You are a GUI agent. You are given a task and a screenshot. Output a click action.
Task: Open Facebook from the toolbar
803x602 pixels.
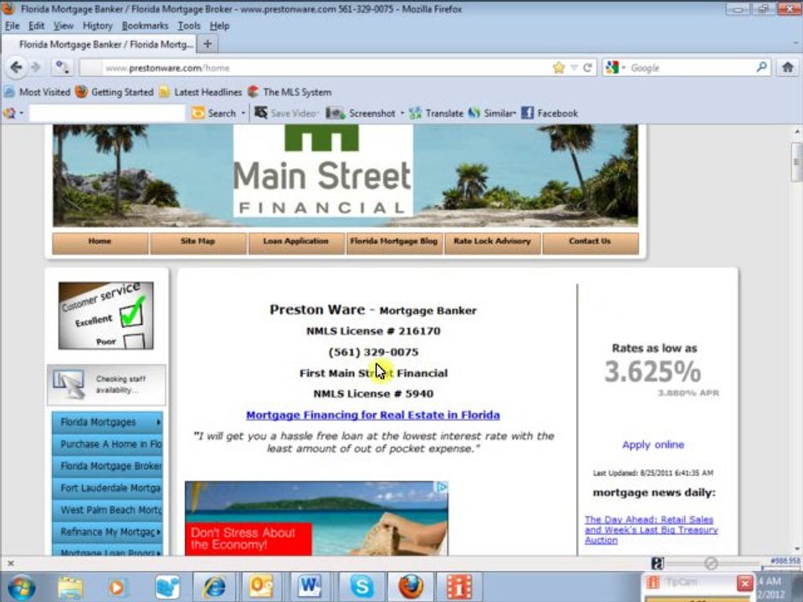(550, 113)
